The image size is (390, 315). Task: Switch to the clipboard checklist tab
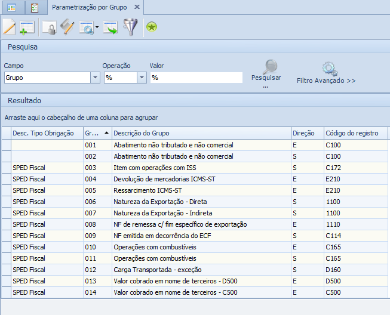pyautogui.click(x=34, y=8)
